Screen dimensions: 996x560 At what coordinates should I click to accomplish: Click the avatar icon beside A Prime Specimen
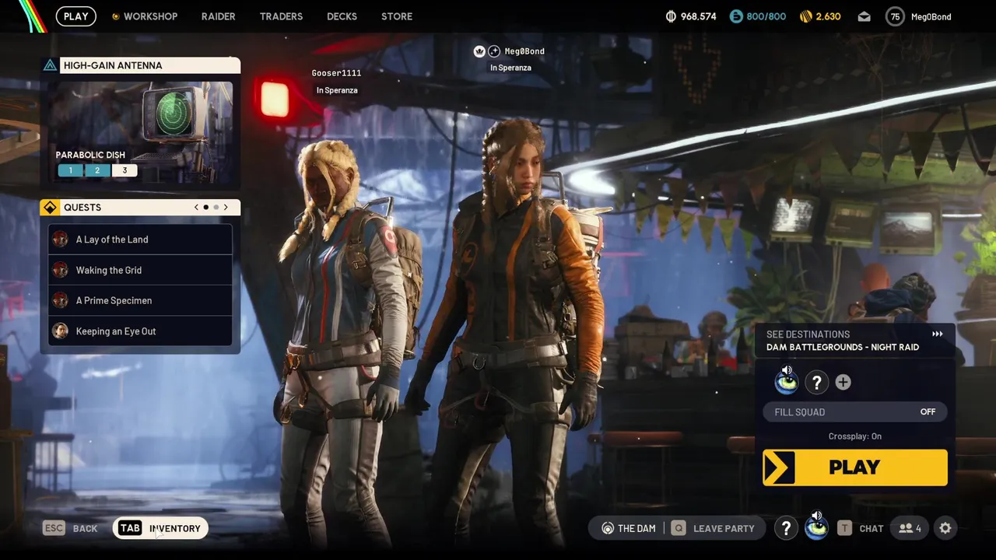point(60,300)
